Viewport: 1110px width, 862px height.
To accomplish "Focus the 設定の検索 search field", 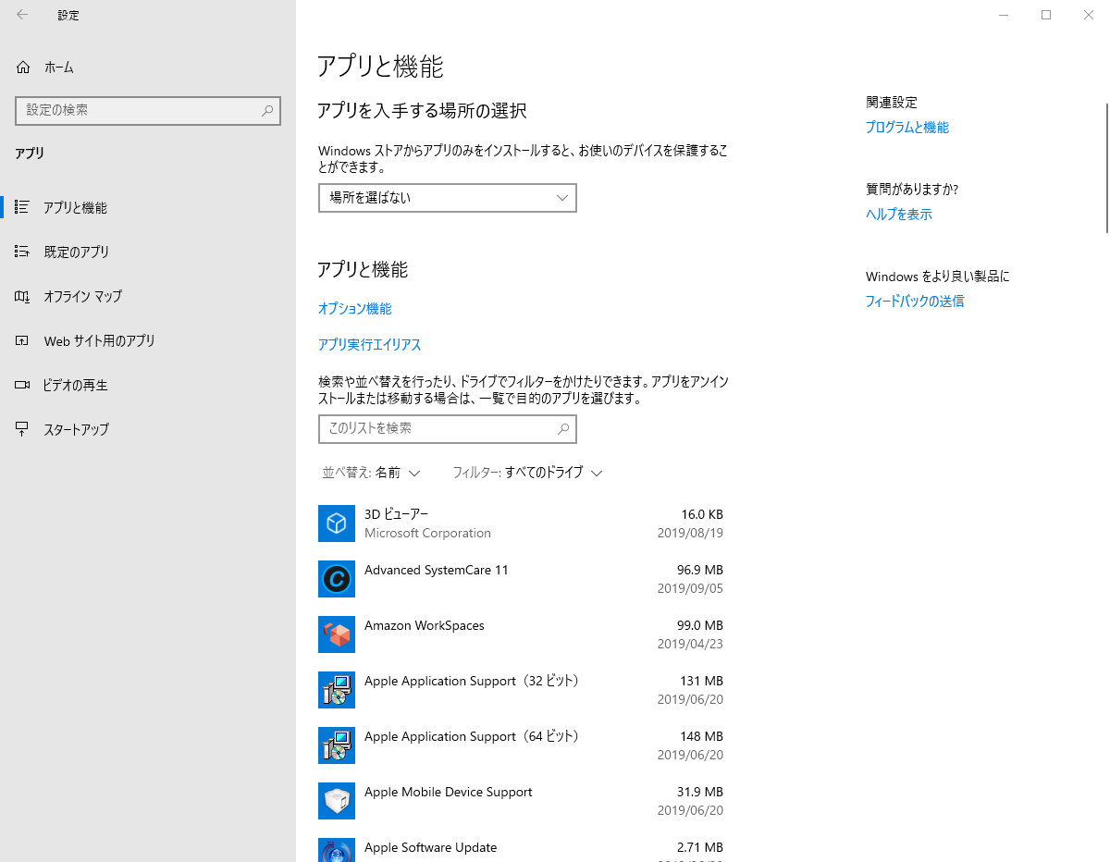I will [x=148, y=110].
